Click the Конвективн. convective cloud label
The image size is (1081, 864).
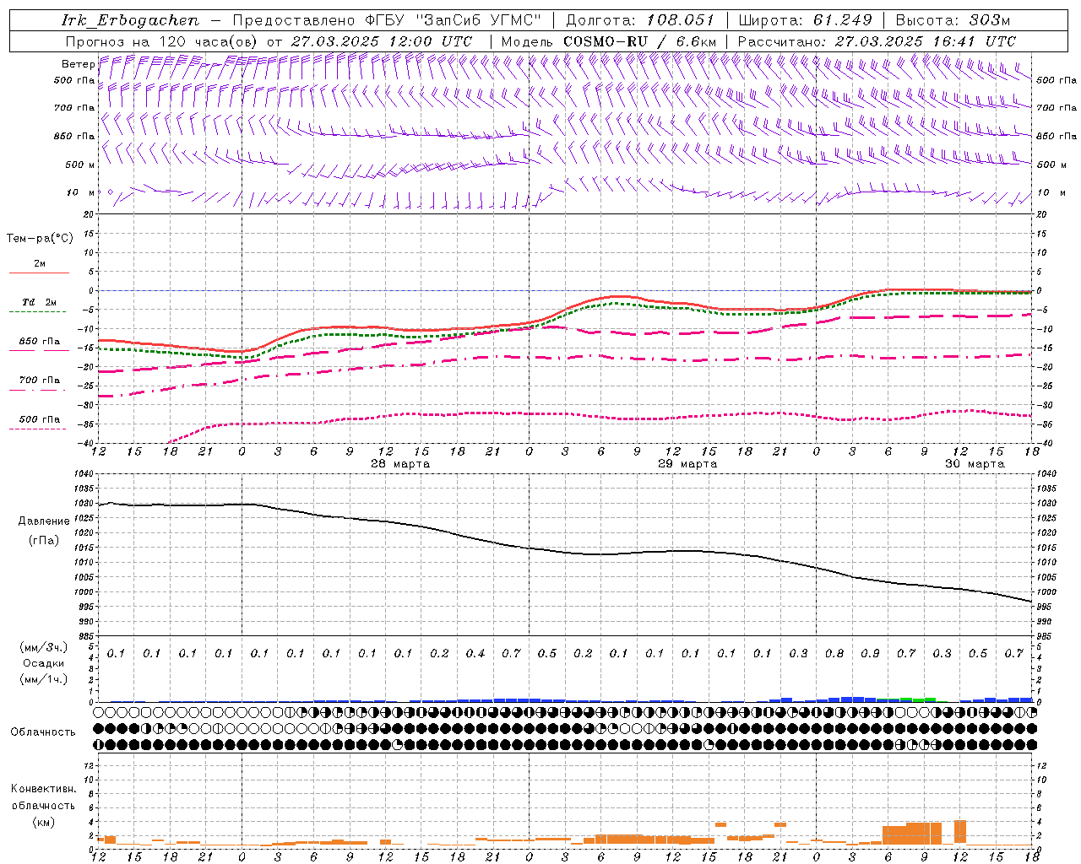pyautogui.click(x=43, y=789)
